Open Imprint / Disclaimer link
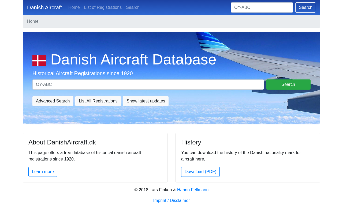343x214 pixels. 171,201
